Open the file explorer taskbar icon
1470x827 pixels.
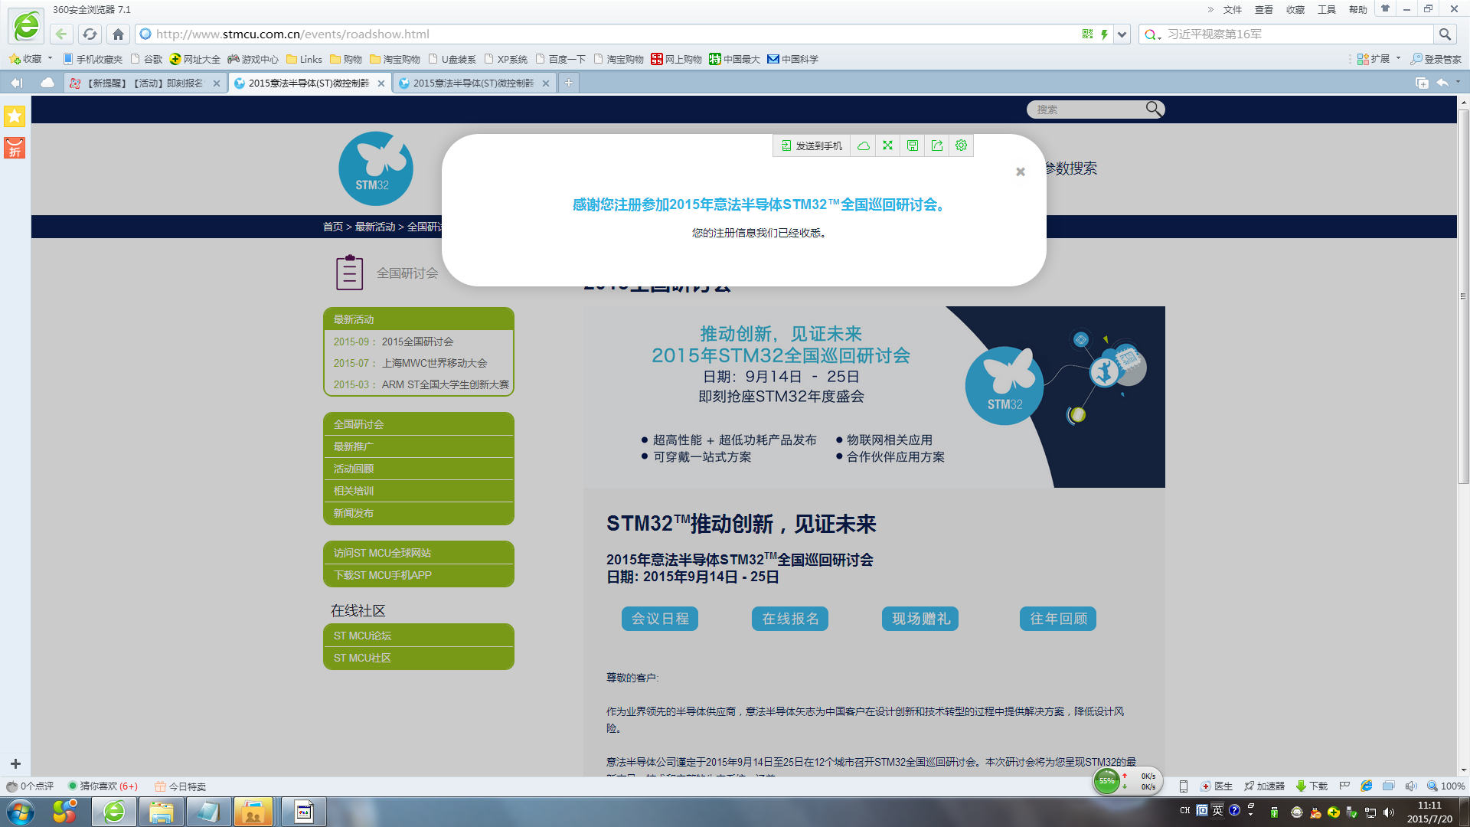pos(161,812)
